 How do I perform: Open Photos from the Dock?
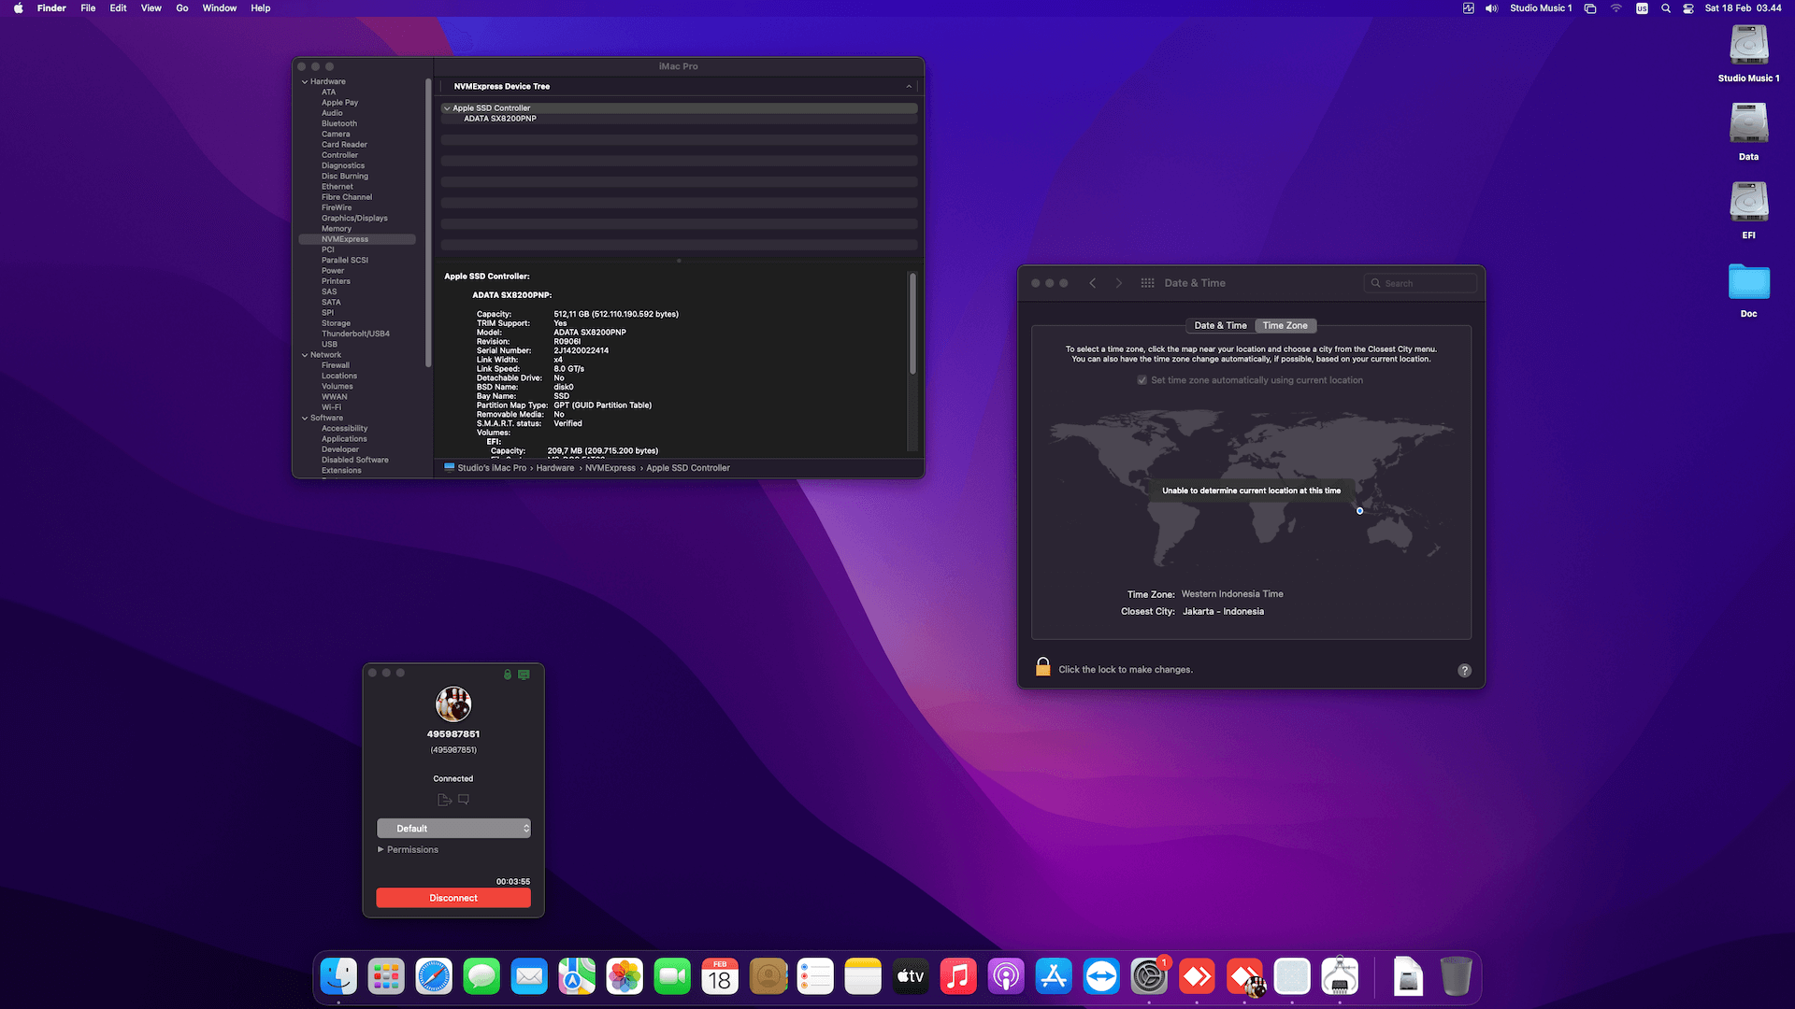tap(625, 977)
